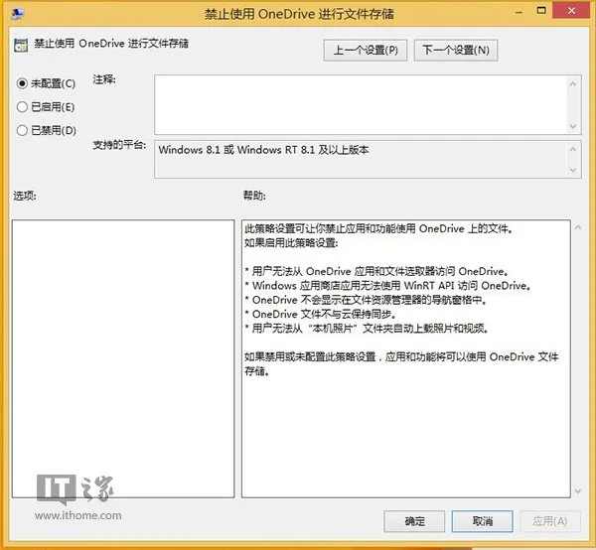Click the down arrow of the 支持的平台 scrollbar

click(573, 170)
